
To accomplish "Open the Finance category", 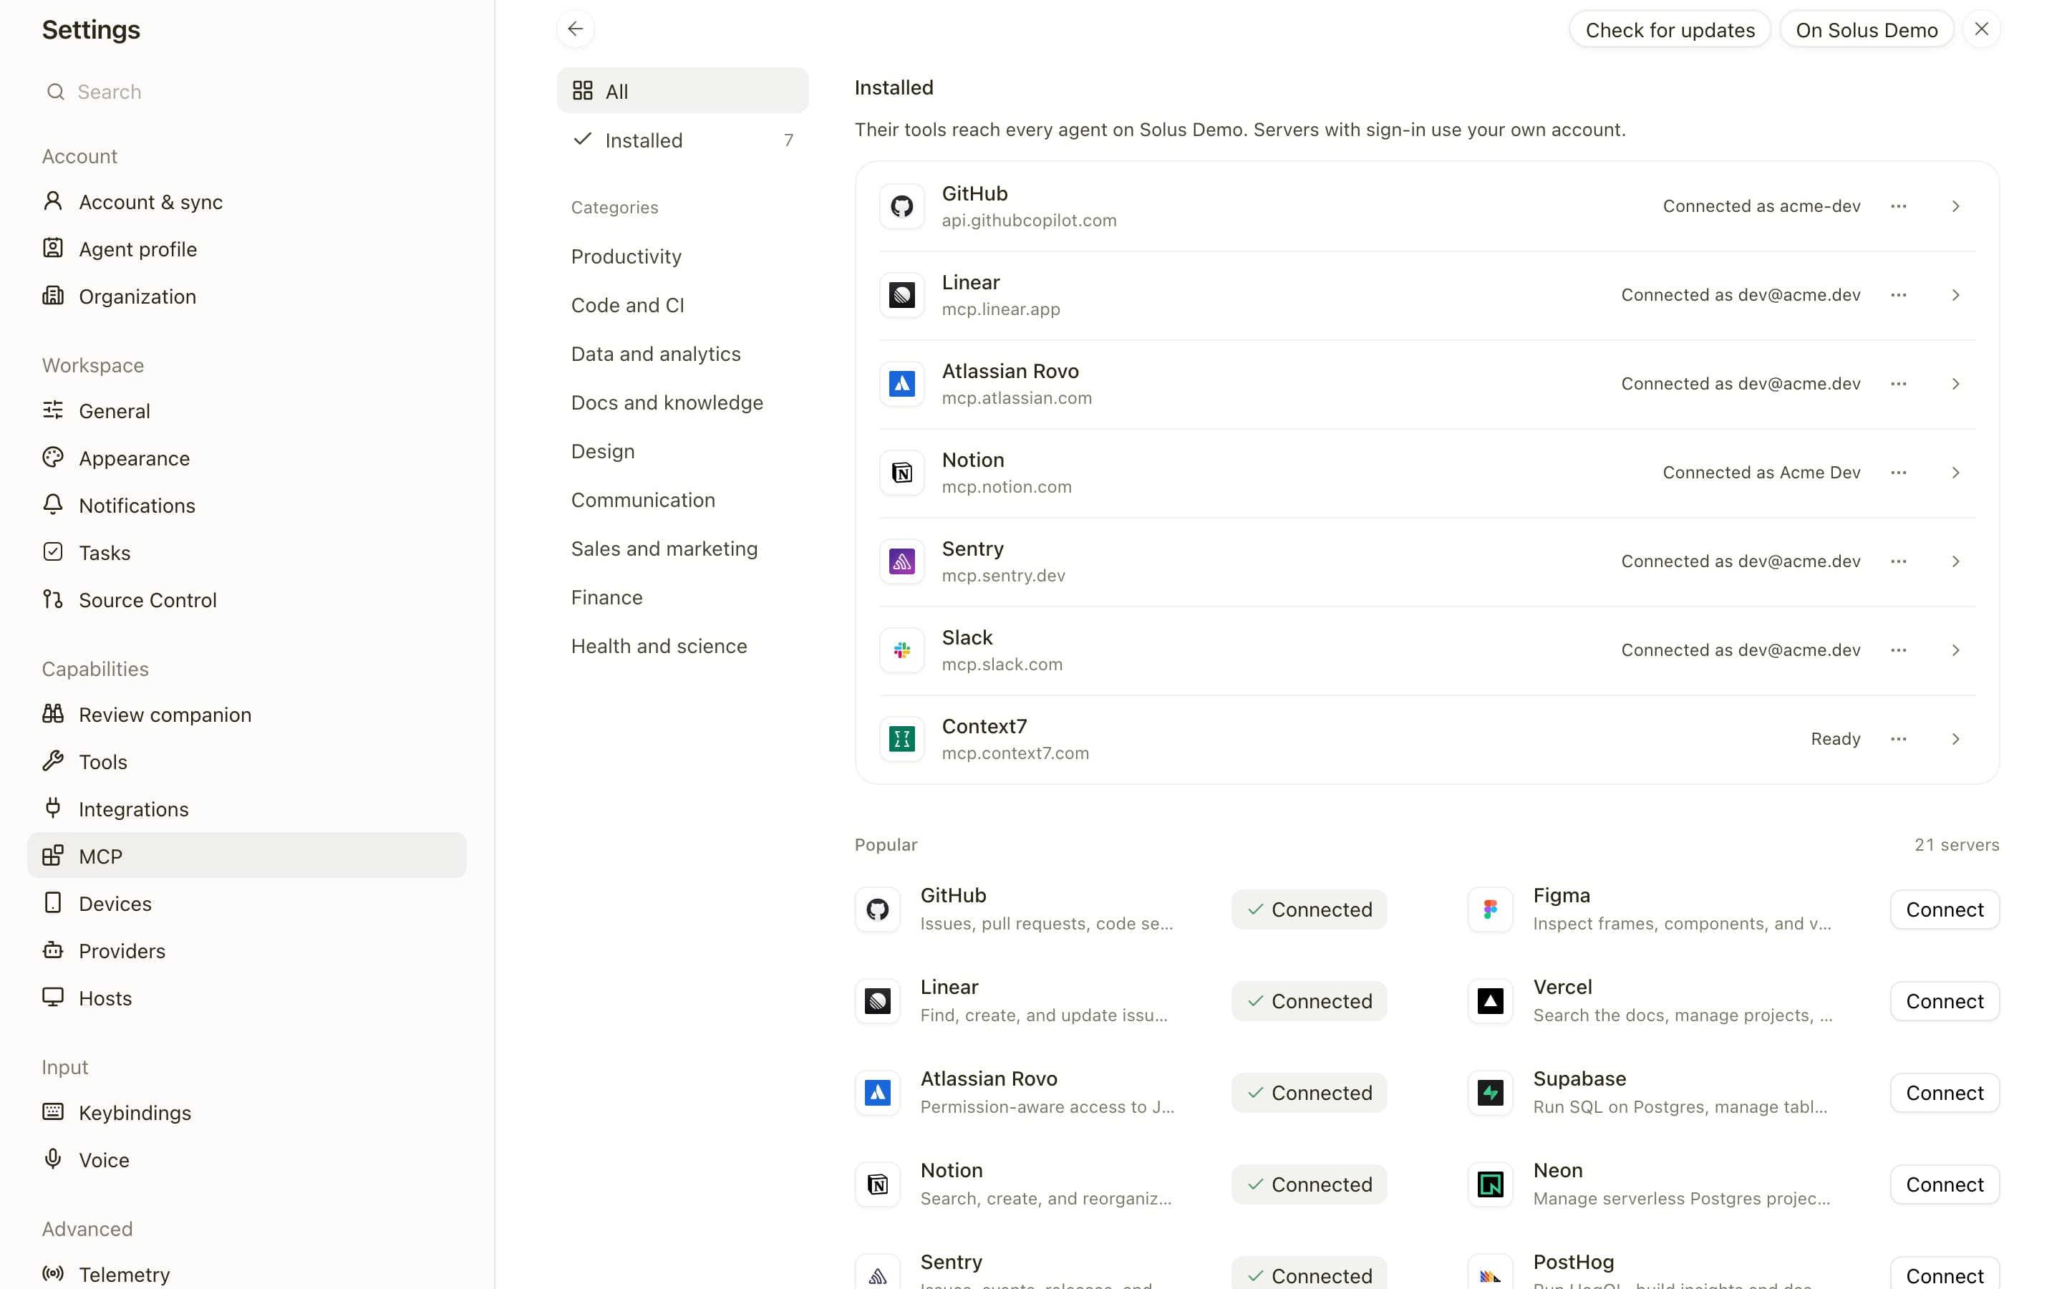I will pyautogui.click(x=682, y=597).
